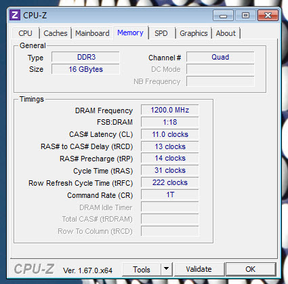
Task: Go to the About tab
Action: [x=226, y=33]
